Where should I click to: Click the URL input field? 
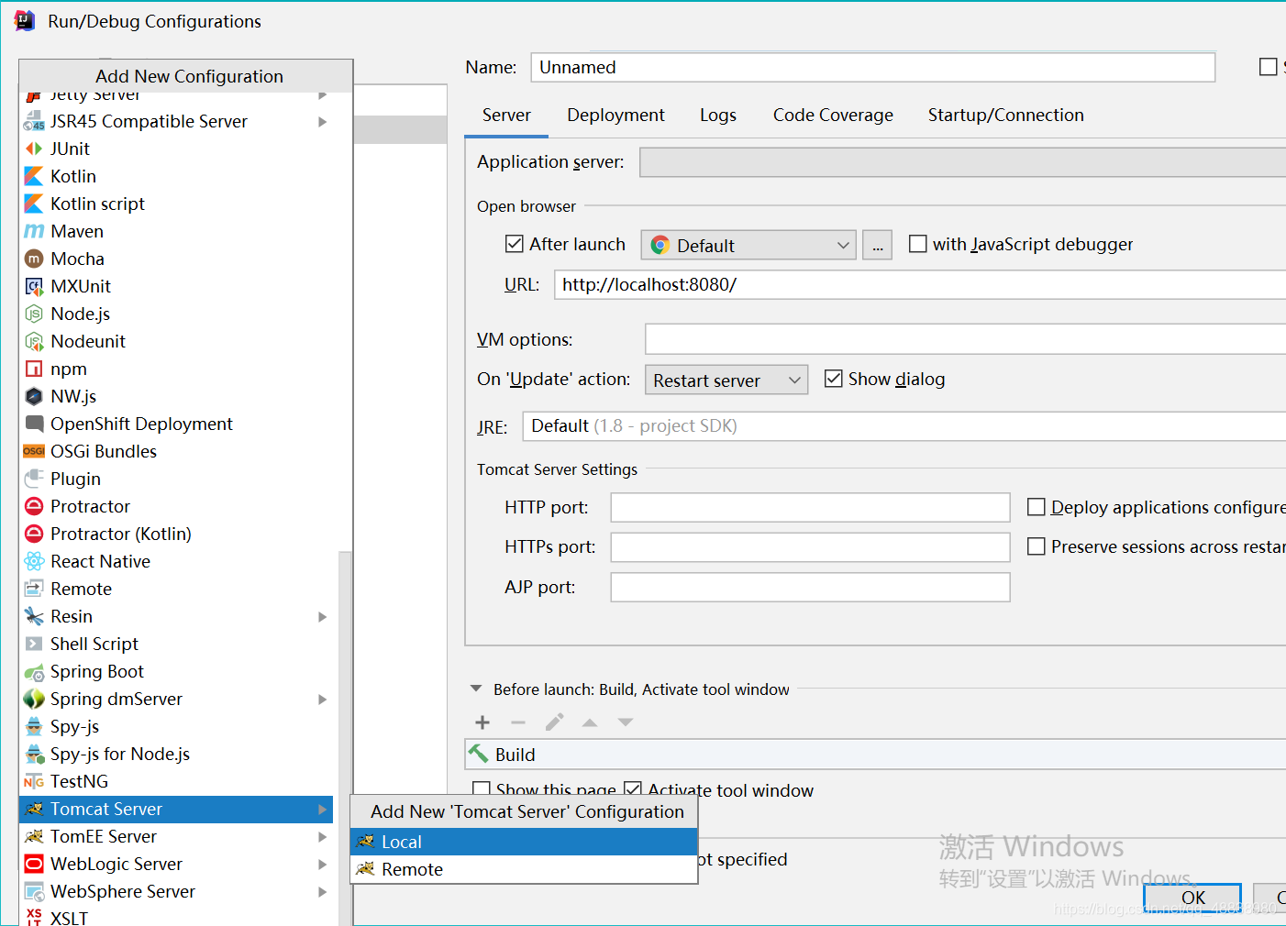tap(920, 285)
